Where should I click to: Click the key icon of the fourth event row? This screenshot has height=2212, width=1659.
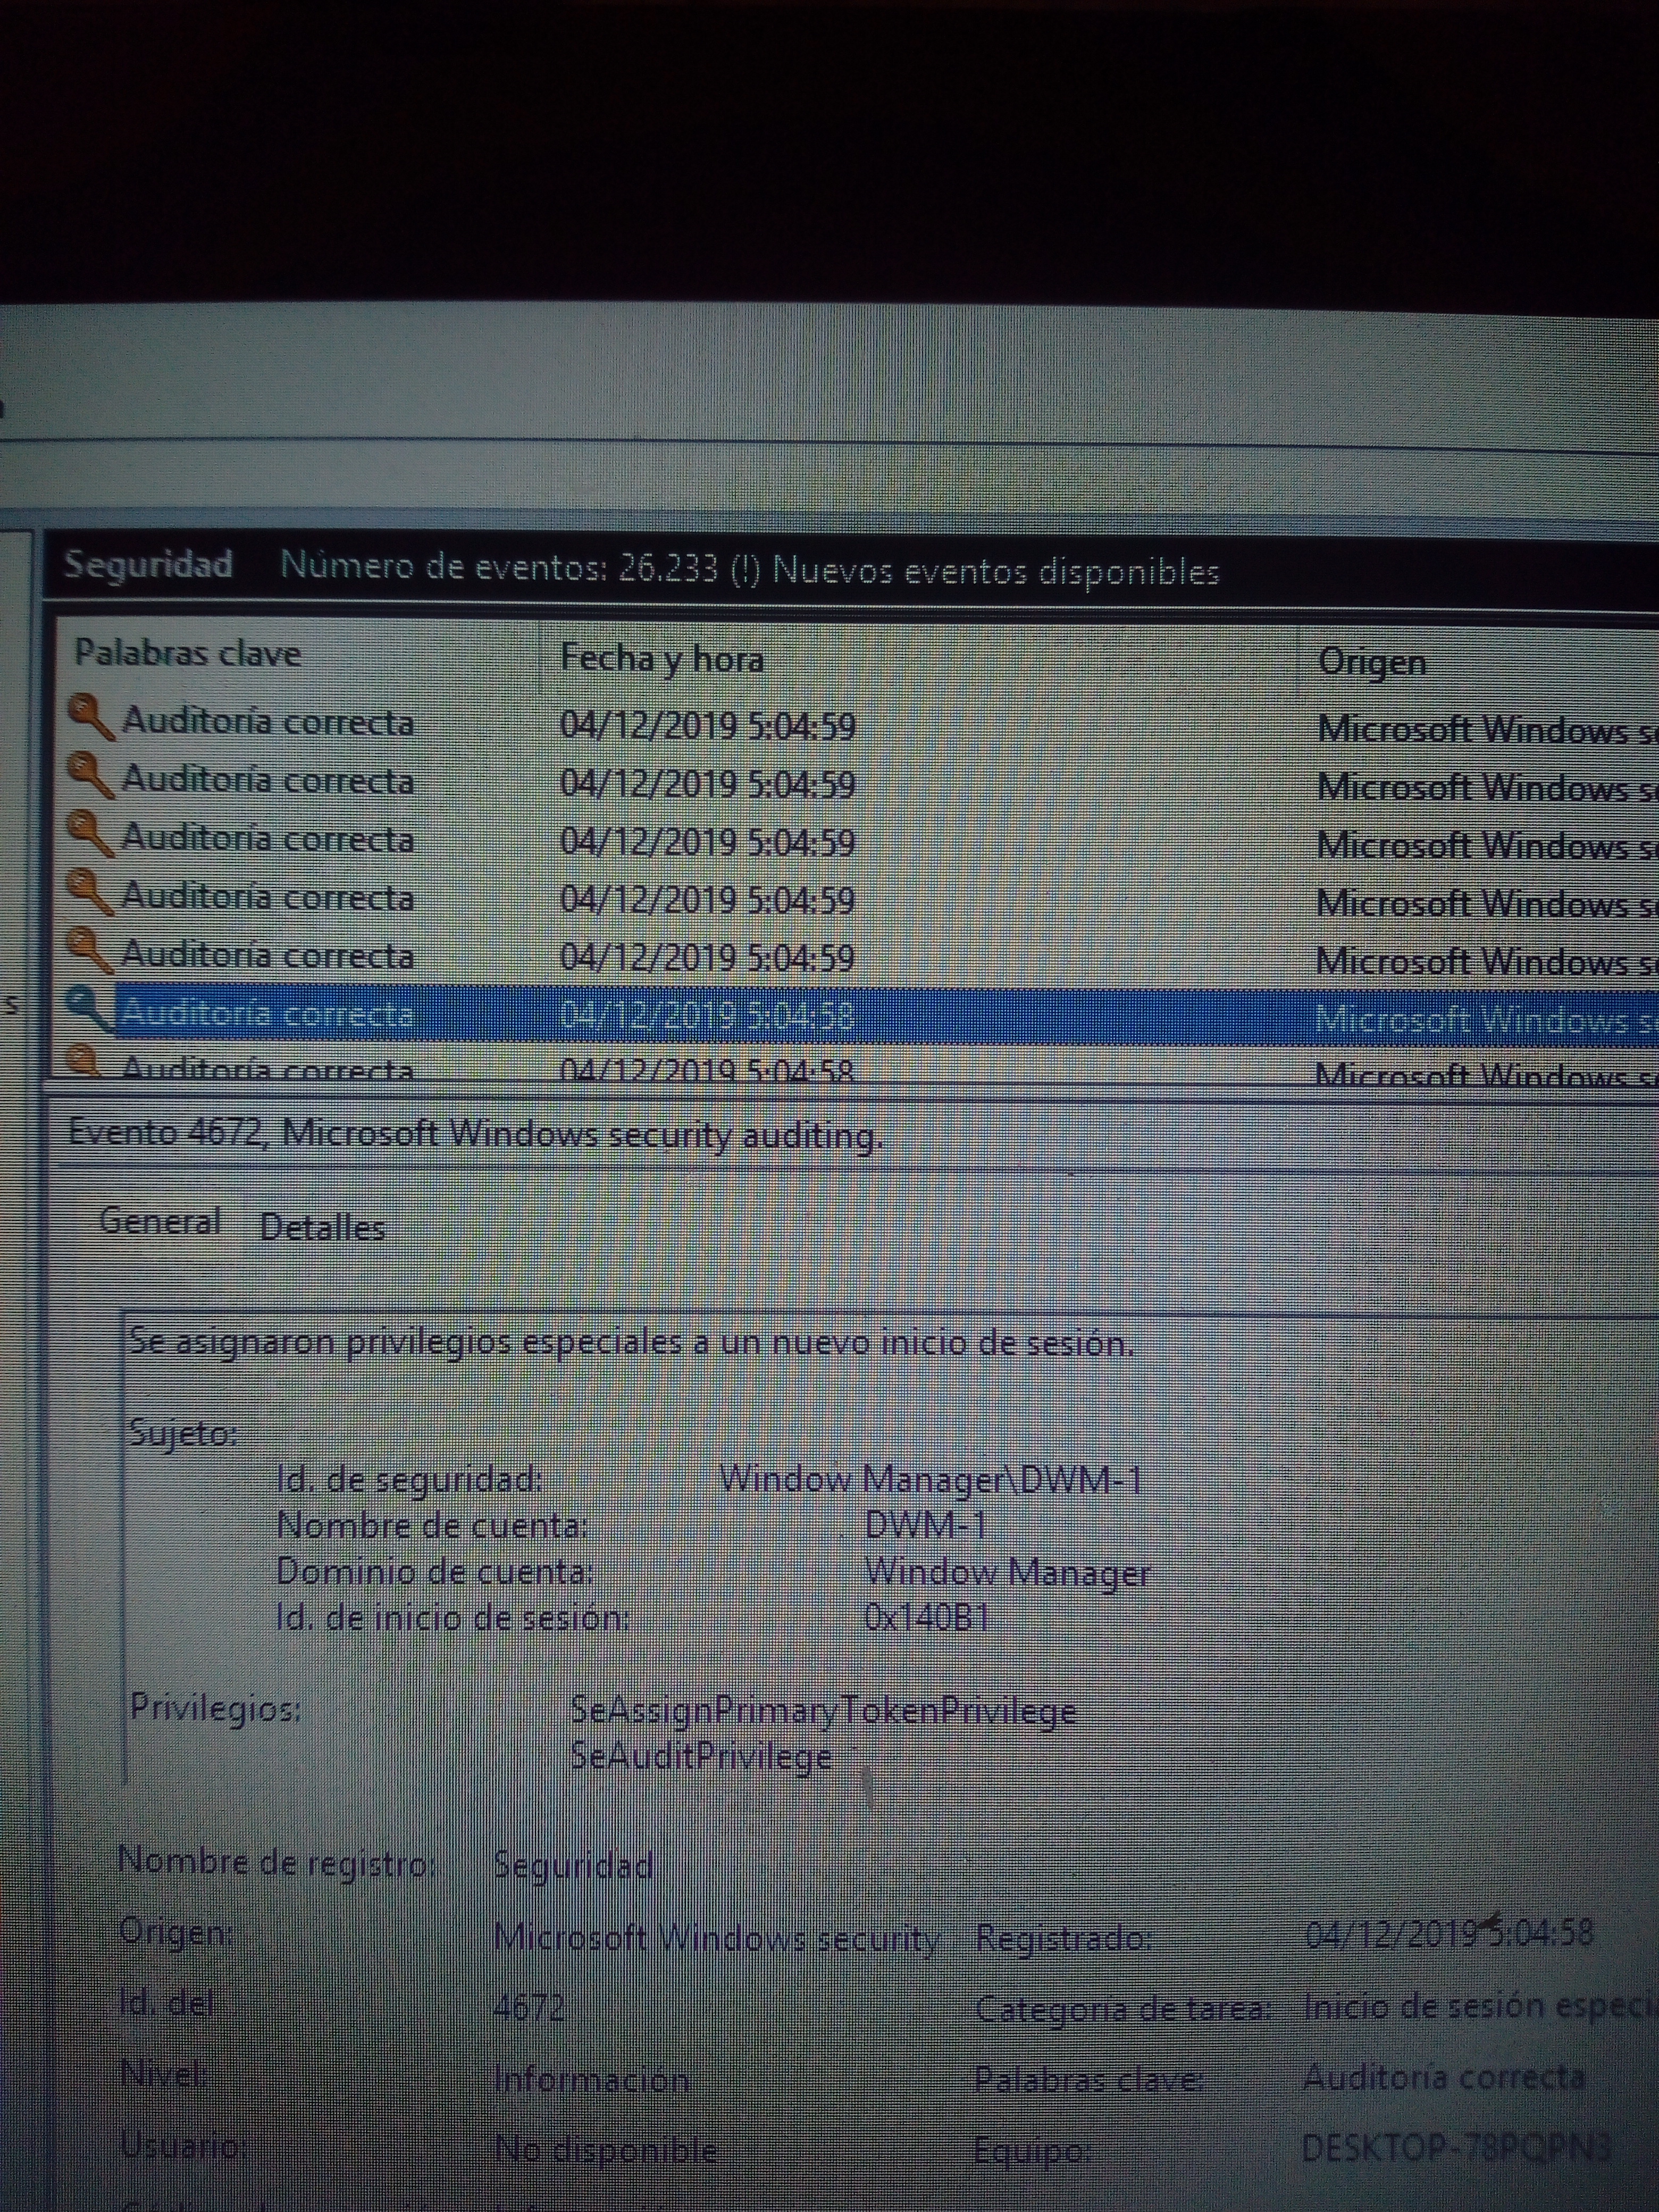coord(90,892)
